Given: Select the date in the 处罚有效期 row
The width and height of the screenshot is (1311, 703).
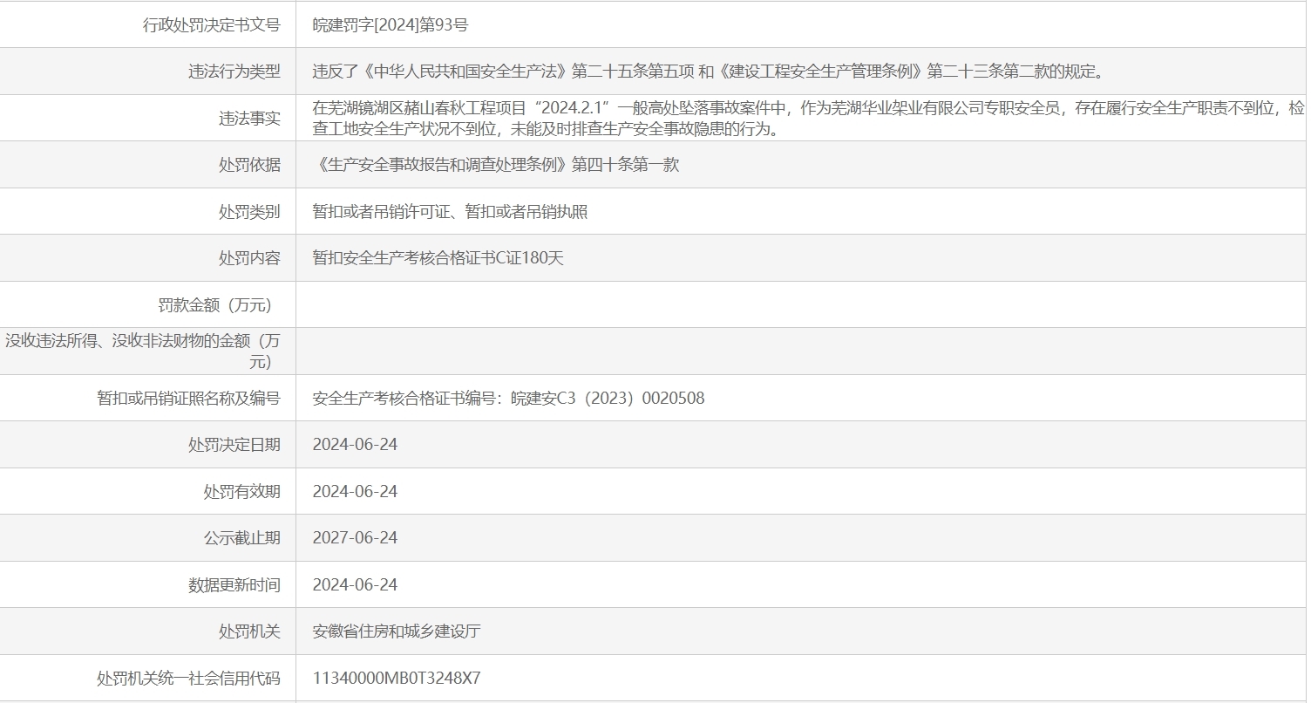Looking at the screenshot, I should click(x=356, y=491).
